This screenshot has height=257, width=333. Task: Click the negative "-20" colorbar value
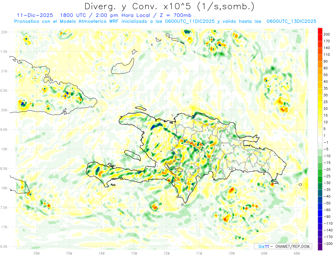click(x=327, y=169)
